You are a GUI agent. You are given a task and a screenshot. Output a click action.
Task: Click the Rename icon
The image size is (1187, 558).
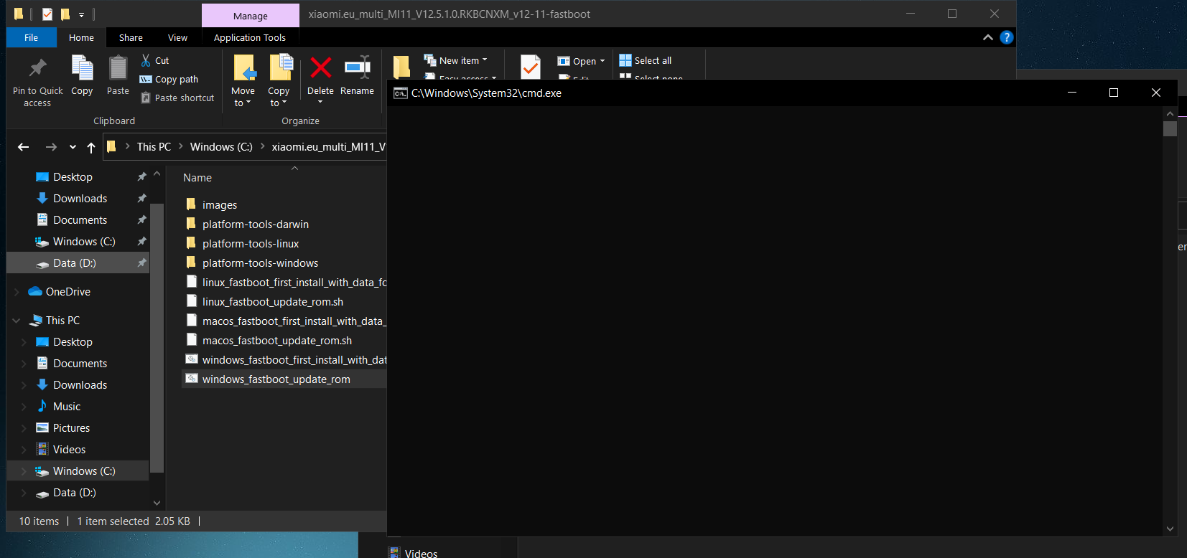pos(357,69)
